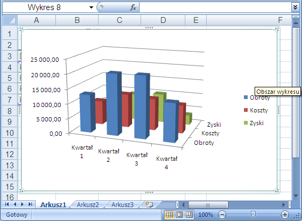Viewport: 302px width, 221px height.
Task: Click the horizontal scrollbar right arrow
Action: point(283,204)
